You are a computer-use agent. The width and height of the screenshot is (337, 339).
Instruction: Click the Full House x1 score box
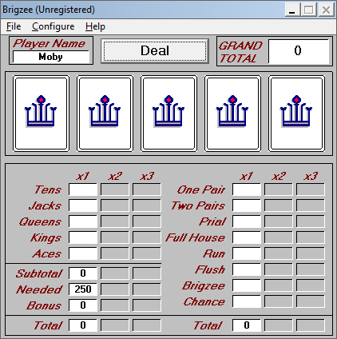click(247, 237)
